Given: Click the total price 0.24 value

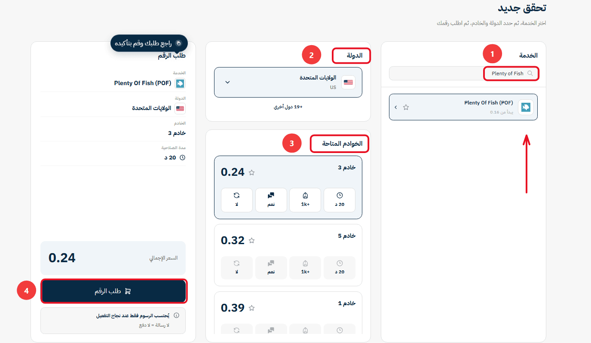Looking at the screenshot, I should [x=62, y=258].
